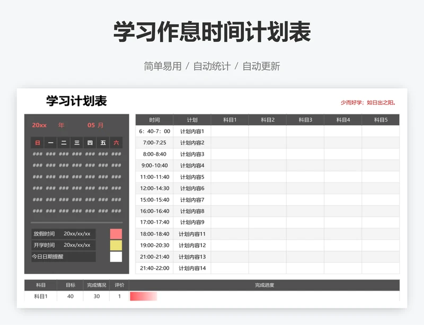Select the target value 40 cell

(x=70, y=296)
